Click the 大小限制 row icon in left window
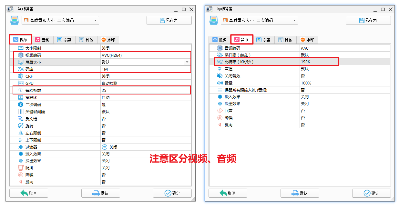Viewport: 399px width, 207px height. [x=21, y=48]
